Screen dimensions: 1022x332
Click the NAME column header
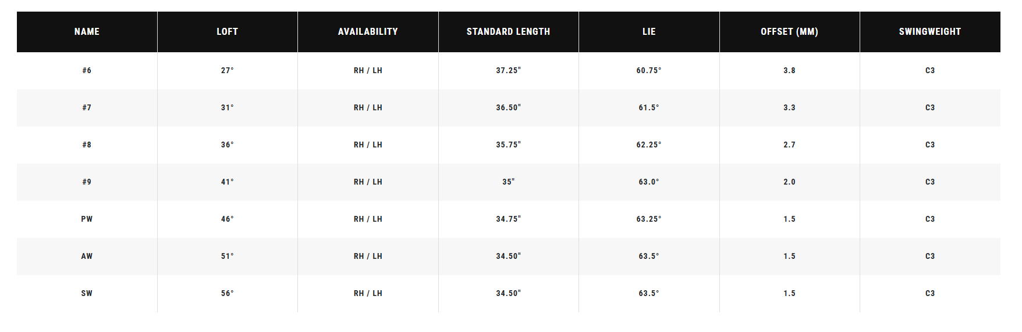[87, 32]
